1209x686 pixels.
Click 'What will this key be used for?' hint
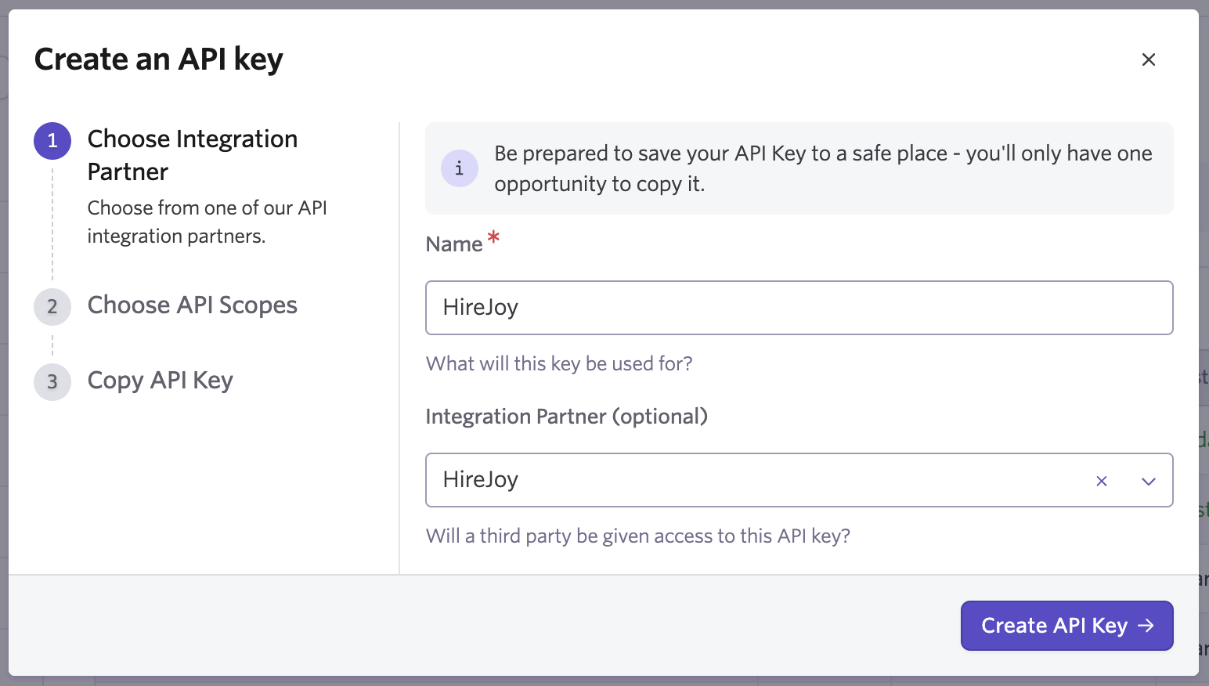pyautogui.click(x=559, y=363)
